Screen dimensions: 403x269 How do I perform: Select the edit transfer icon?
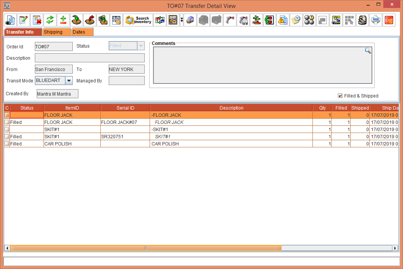coord(23,20)
